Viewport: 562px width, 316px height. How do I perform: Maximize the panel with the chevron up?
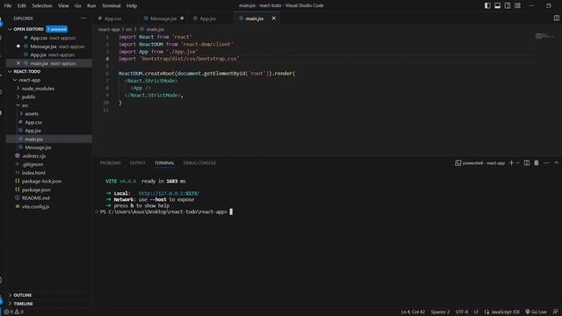556,163
